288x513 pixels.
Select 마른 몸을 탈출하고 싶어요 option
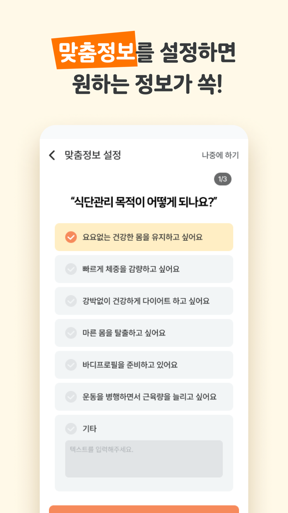click(x=144, y=333)
